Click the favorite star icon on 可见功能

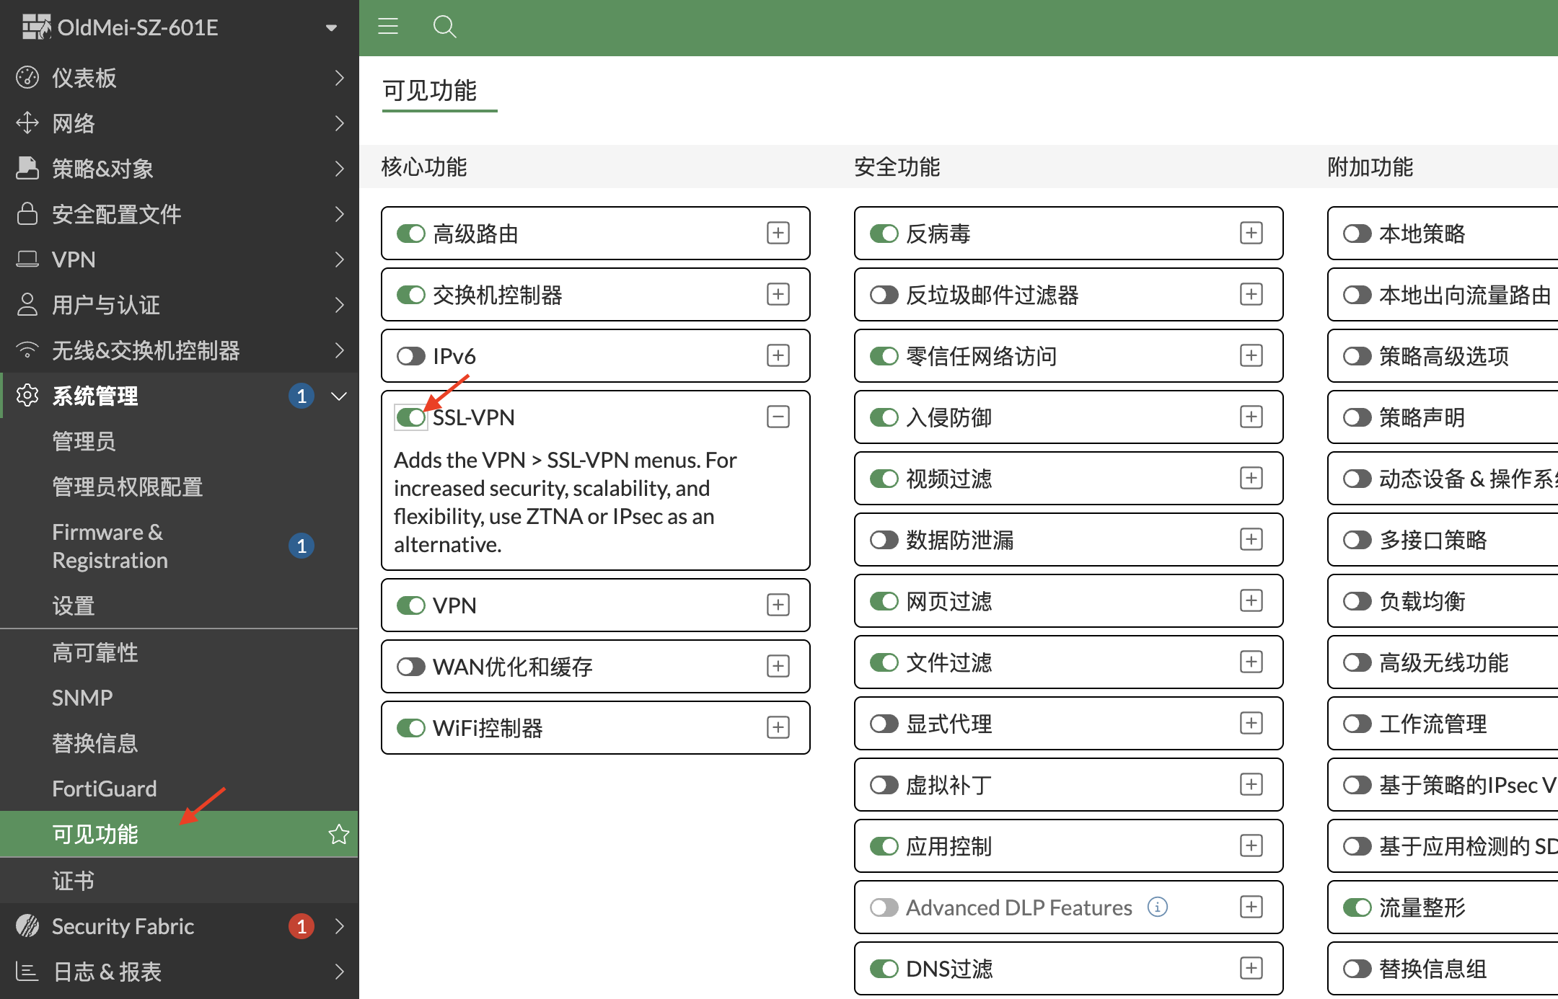(x=339, y=834)
